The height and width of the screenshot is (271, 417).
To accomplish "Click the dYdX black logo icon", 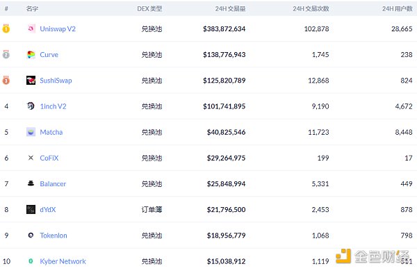I will tap(31, 210).
